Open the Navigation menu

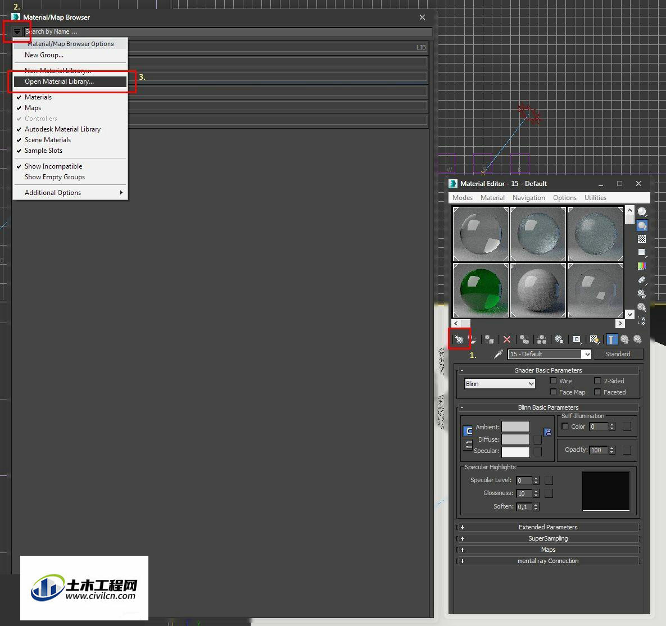click(x=529, y=198)
